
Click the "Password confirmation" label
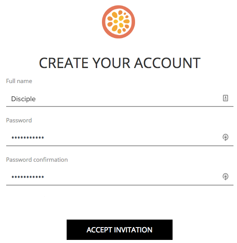coord(37,159)
